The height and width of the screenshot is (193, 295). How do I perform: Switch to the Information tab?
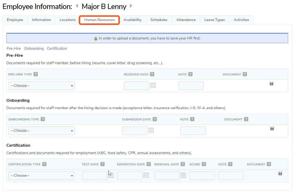(41, 20)
